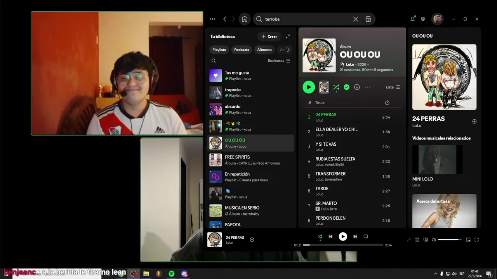Open Acerca del artista card
497x279 pixels.
click(444, 211)
